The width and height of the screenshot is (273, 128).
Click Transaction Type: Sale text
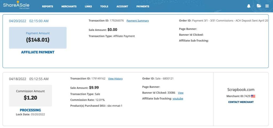85,94
